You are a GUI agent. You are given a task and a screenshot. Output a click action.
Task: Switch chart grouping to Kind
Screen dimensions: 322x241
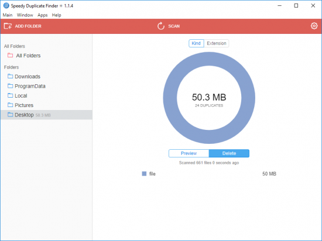point(196,43)
